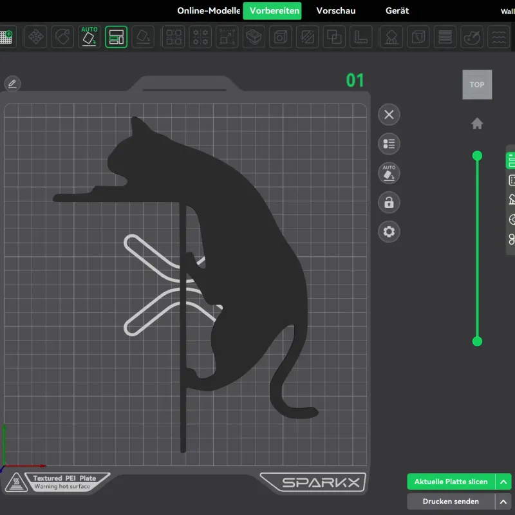The width and height of the screenshot is (515, 515).
Task: Open the variable layer height stacked lines tool
Action: tap(445, 37)
